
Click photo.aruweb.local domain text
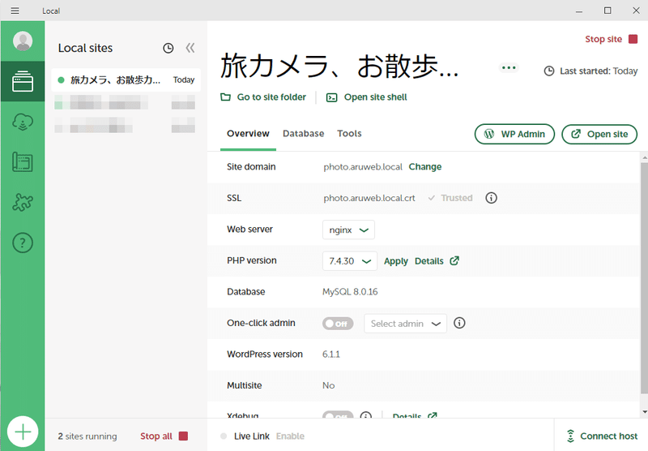pyautogui.click(x=363, y=166)
